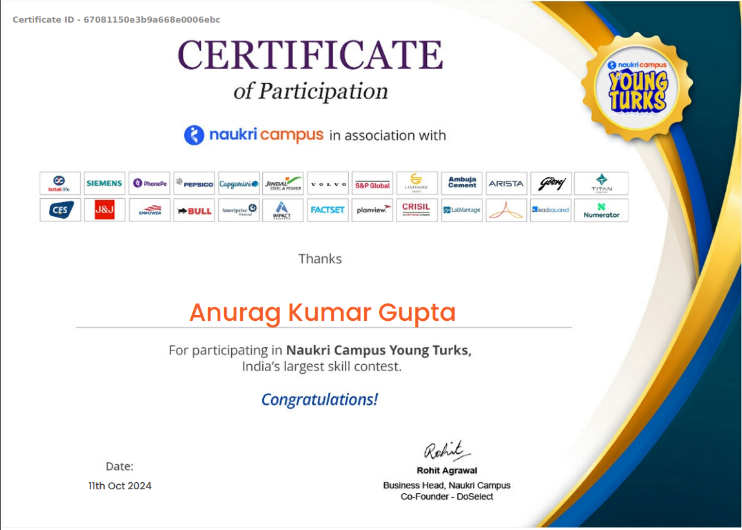Select the Titan Company logo

pyautogui.click(x=601, y=183)
